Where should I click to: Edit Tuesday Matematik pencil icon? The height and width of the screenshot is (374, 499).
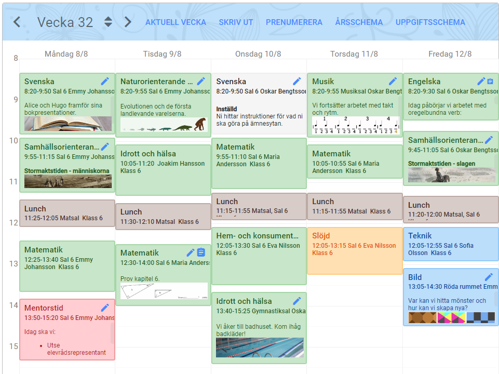click(191, 253)
